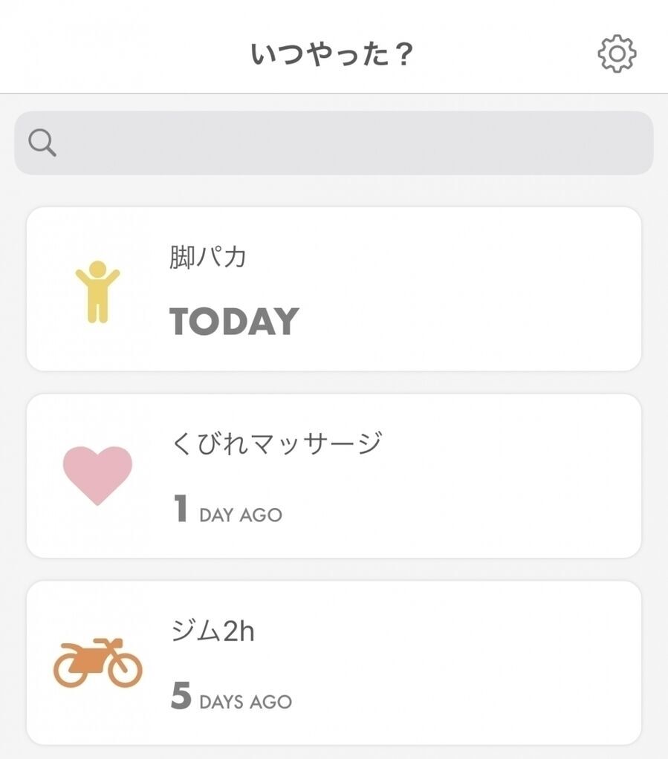
Task: Open the 脚パカ activity card
Action: [446, 290]
